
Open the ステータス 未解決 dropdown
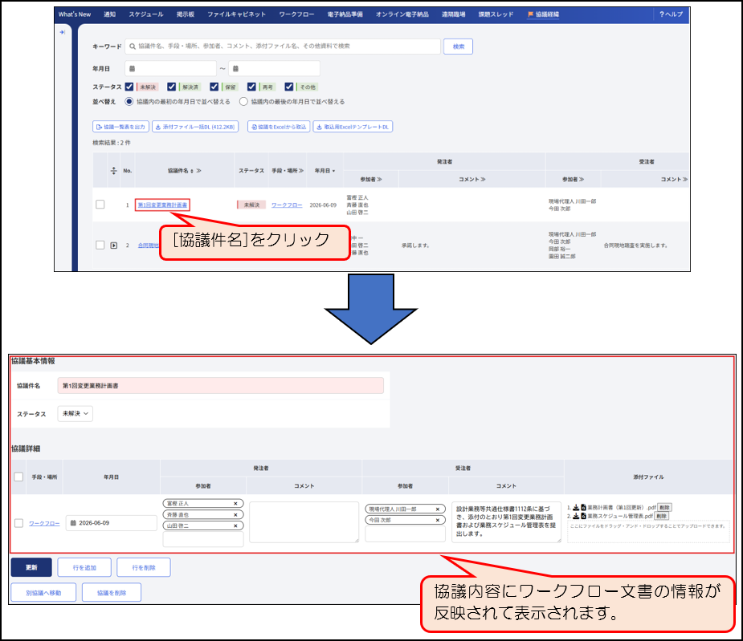click(x=75, y=413)
